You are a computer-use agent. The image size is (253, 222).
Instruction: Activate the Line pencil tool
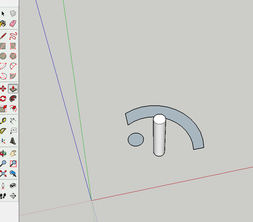[x=3, y=36]
